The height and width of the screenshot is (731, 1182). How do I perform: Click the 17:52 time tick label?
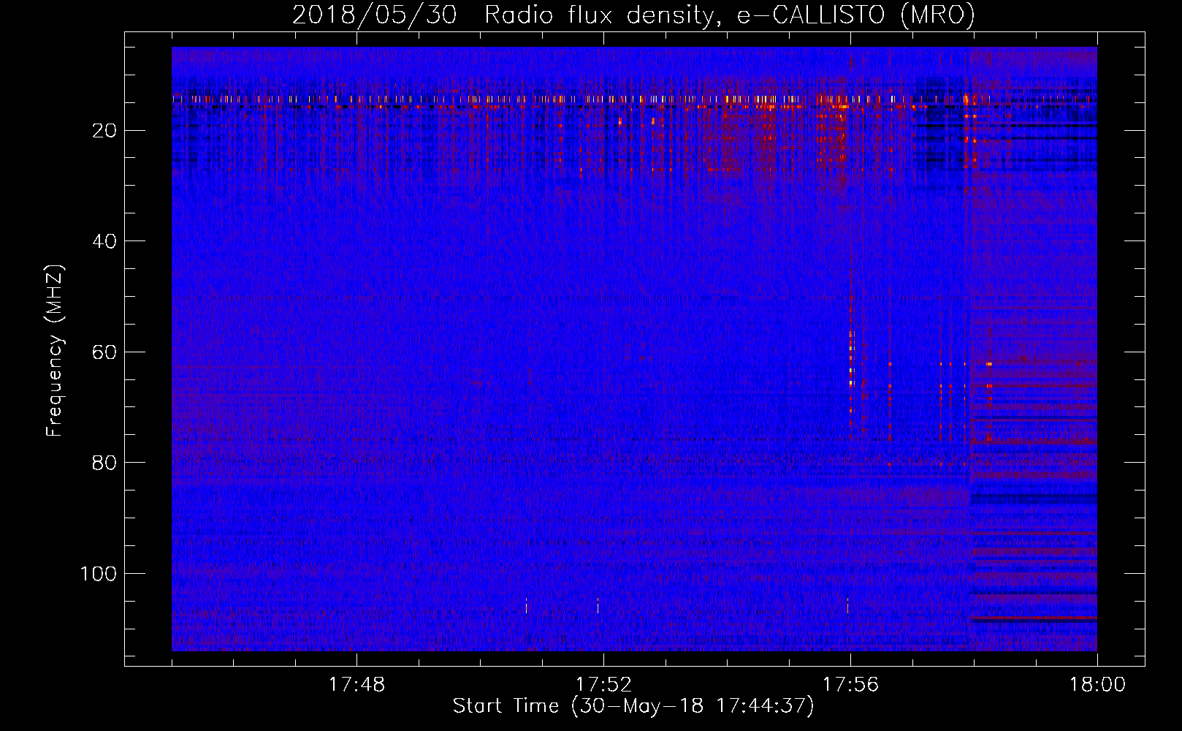603,685
